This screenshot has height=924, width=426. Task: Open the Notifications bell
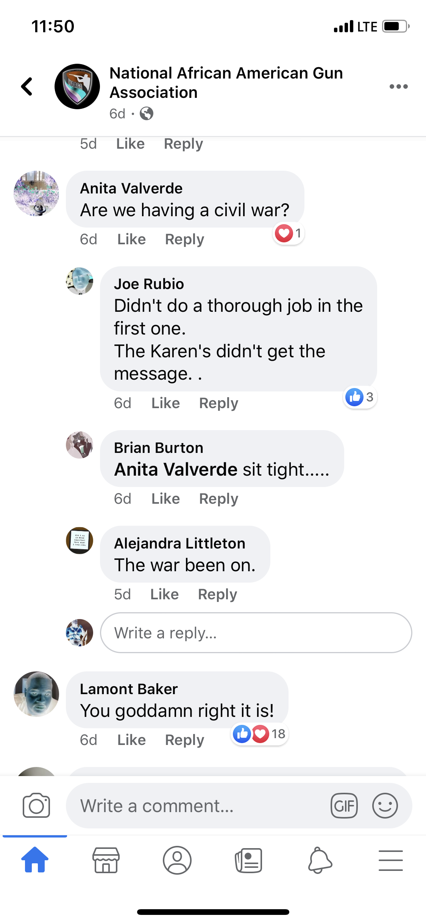point(320,860)
